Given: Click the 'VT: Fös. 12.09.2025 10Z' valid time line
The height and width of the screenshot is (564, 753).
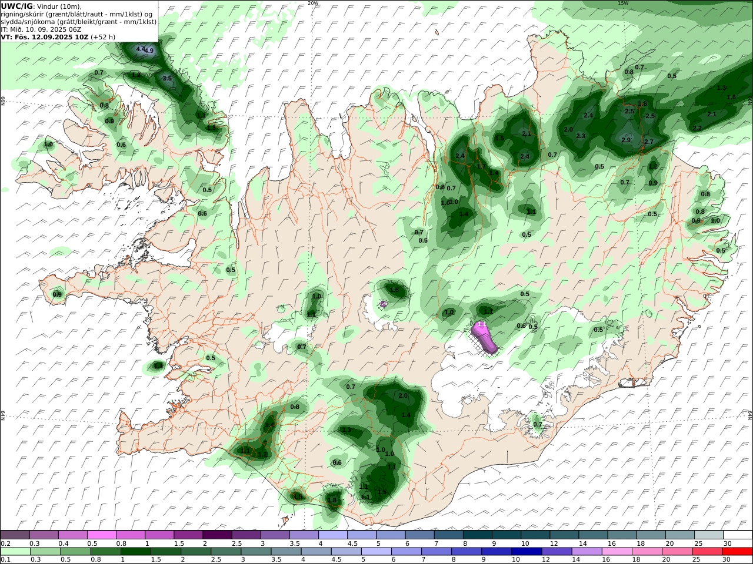Looking at the screenshot, I should [45, 36].
